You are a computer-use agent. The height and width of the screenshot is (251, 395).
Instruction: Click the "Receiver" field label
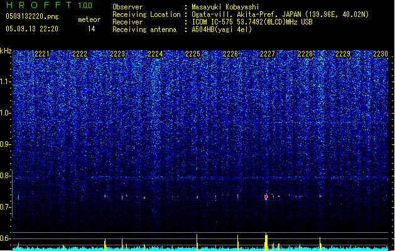[x=127, y=22]
